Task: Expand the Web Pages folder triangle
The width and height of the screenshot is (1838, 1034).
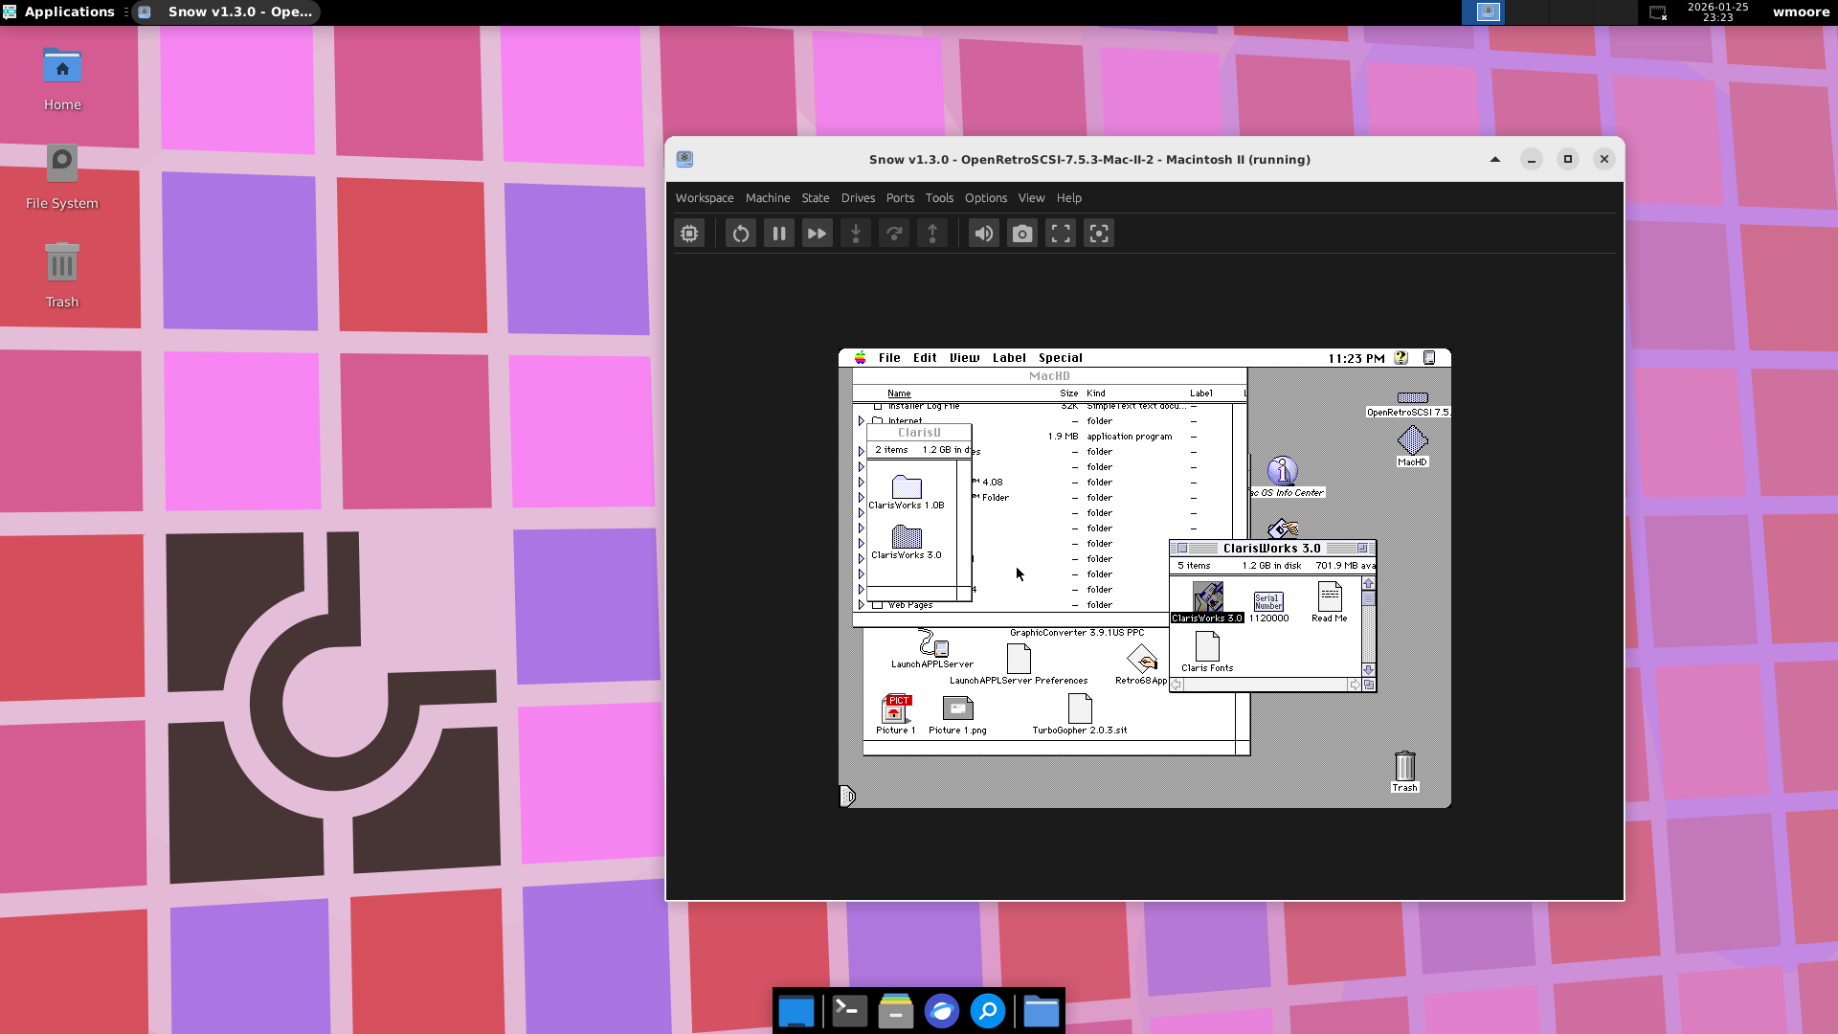Action: [861, 605]
